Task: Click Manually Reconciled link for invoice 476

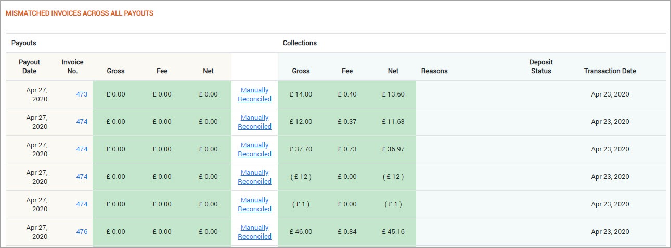Action: pos(254,232)
